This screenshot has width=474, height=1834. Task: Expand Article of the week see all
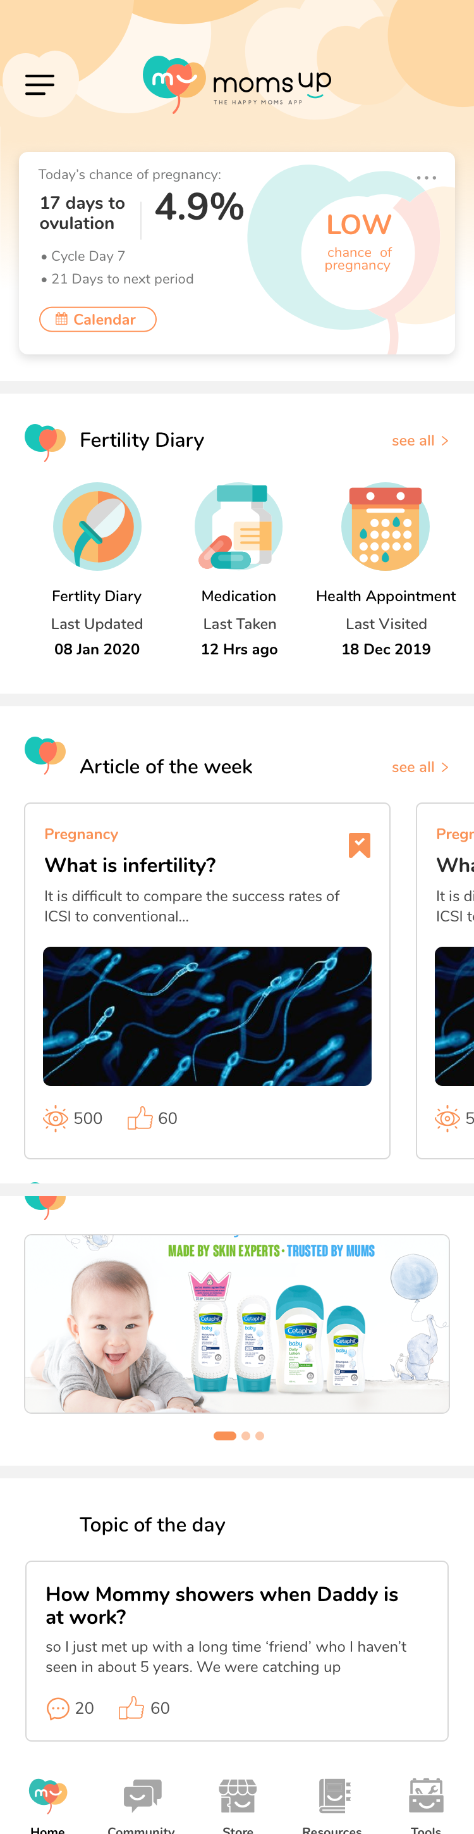(x=420, y=767)
